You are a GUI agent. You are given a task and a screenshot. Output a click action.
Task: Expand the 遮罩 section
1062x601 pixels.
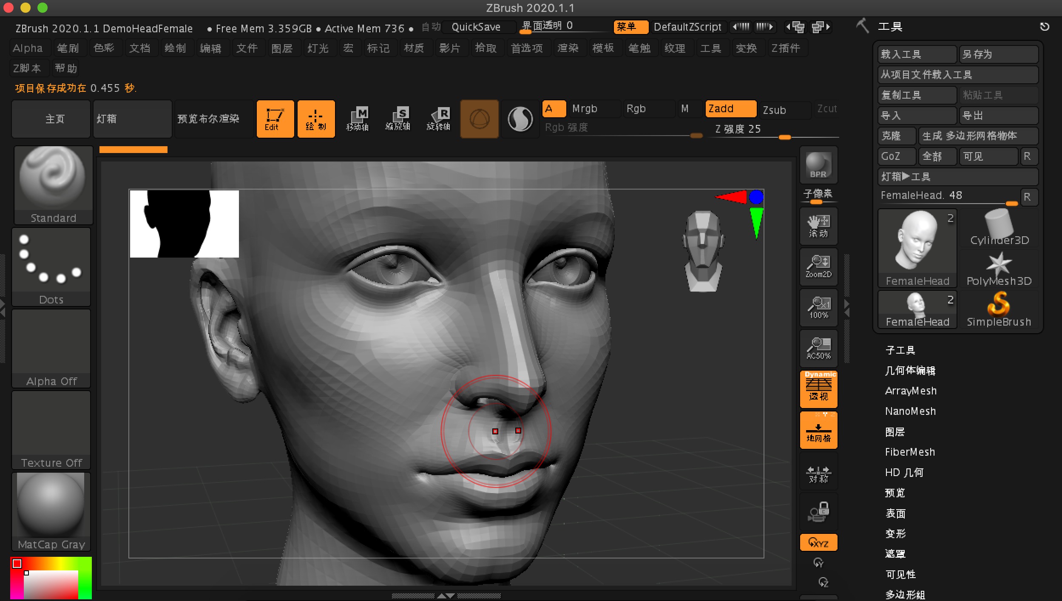click(x=895, y=554)
